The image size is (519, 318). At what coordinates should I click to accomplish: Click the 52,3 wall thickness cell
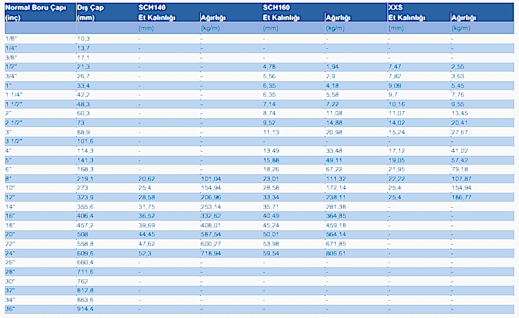click(x=144, y=253)
